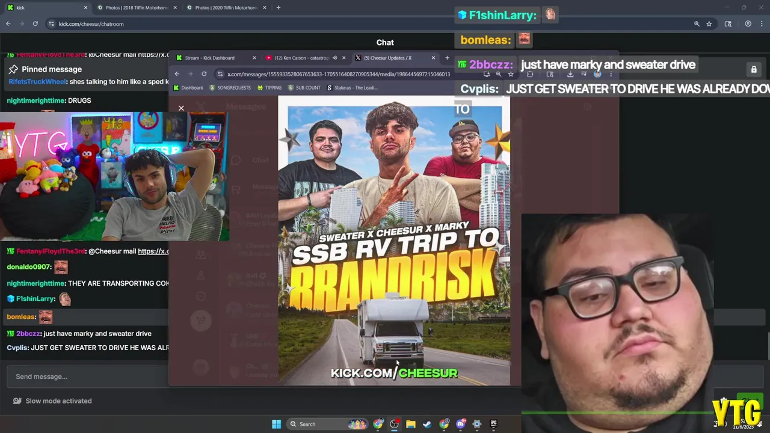
Task: Click username 'Cvplis' in chat list
Action: click(17, 348)
